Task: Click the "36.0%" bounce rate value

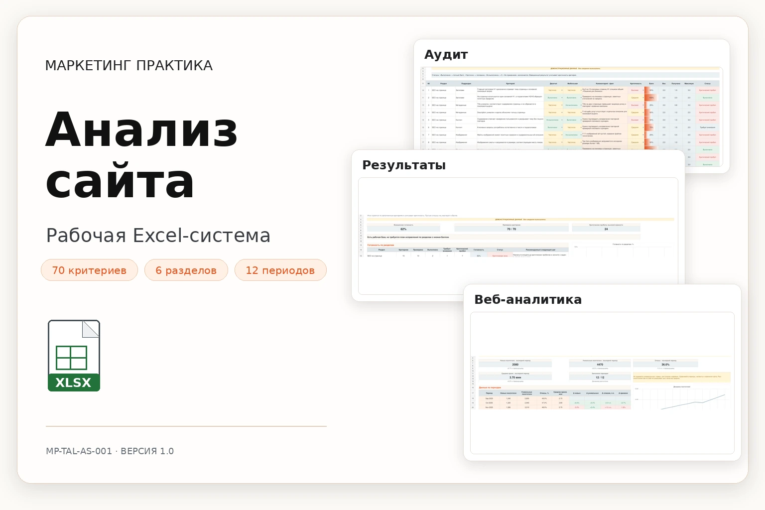Action: click(665, 365)
